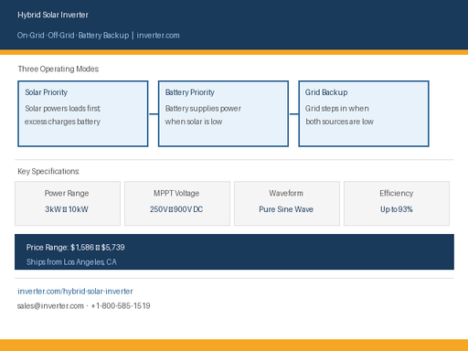Click the Three Operating Modes heading
This screenshot has height=351, width=468.
click(58, 69)
